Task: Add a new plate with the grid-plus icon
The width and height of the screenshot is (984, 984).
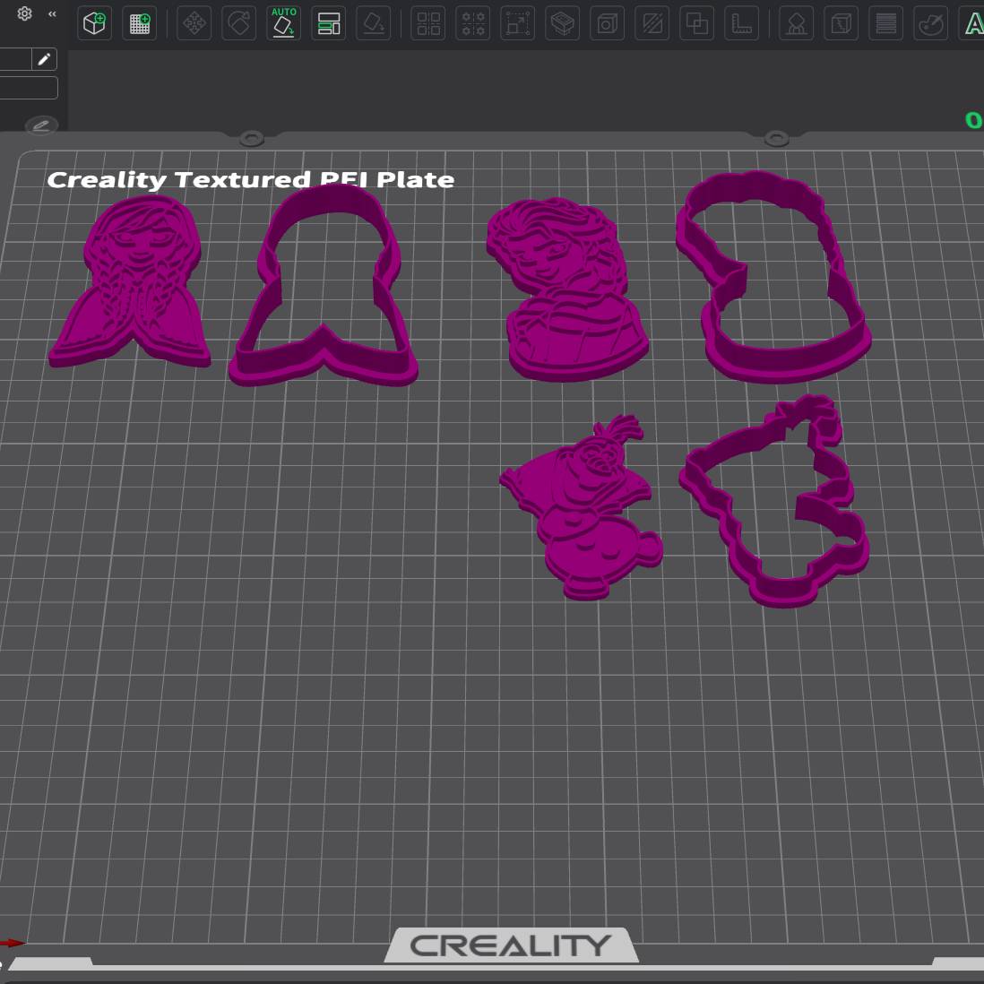Action: [140, 23]
